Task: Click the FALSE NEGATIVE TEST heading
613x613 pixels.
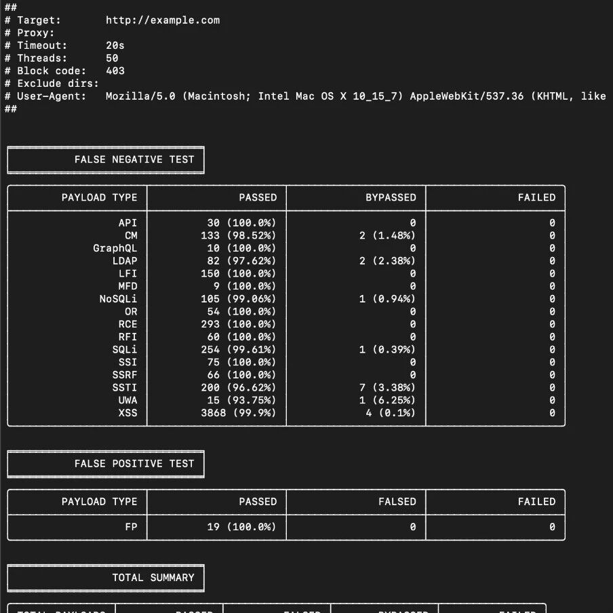Action: pos(134,159)
